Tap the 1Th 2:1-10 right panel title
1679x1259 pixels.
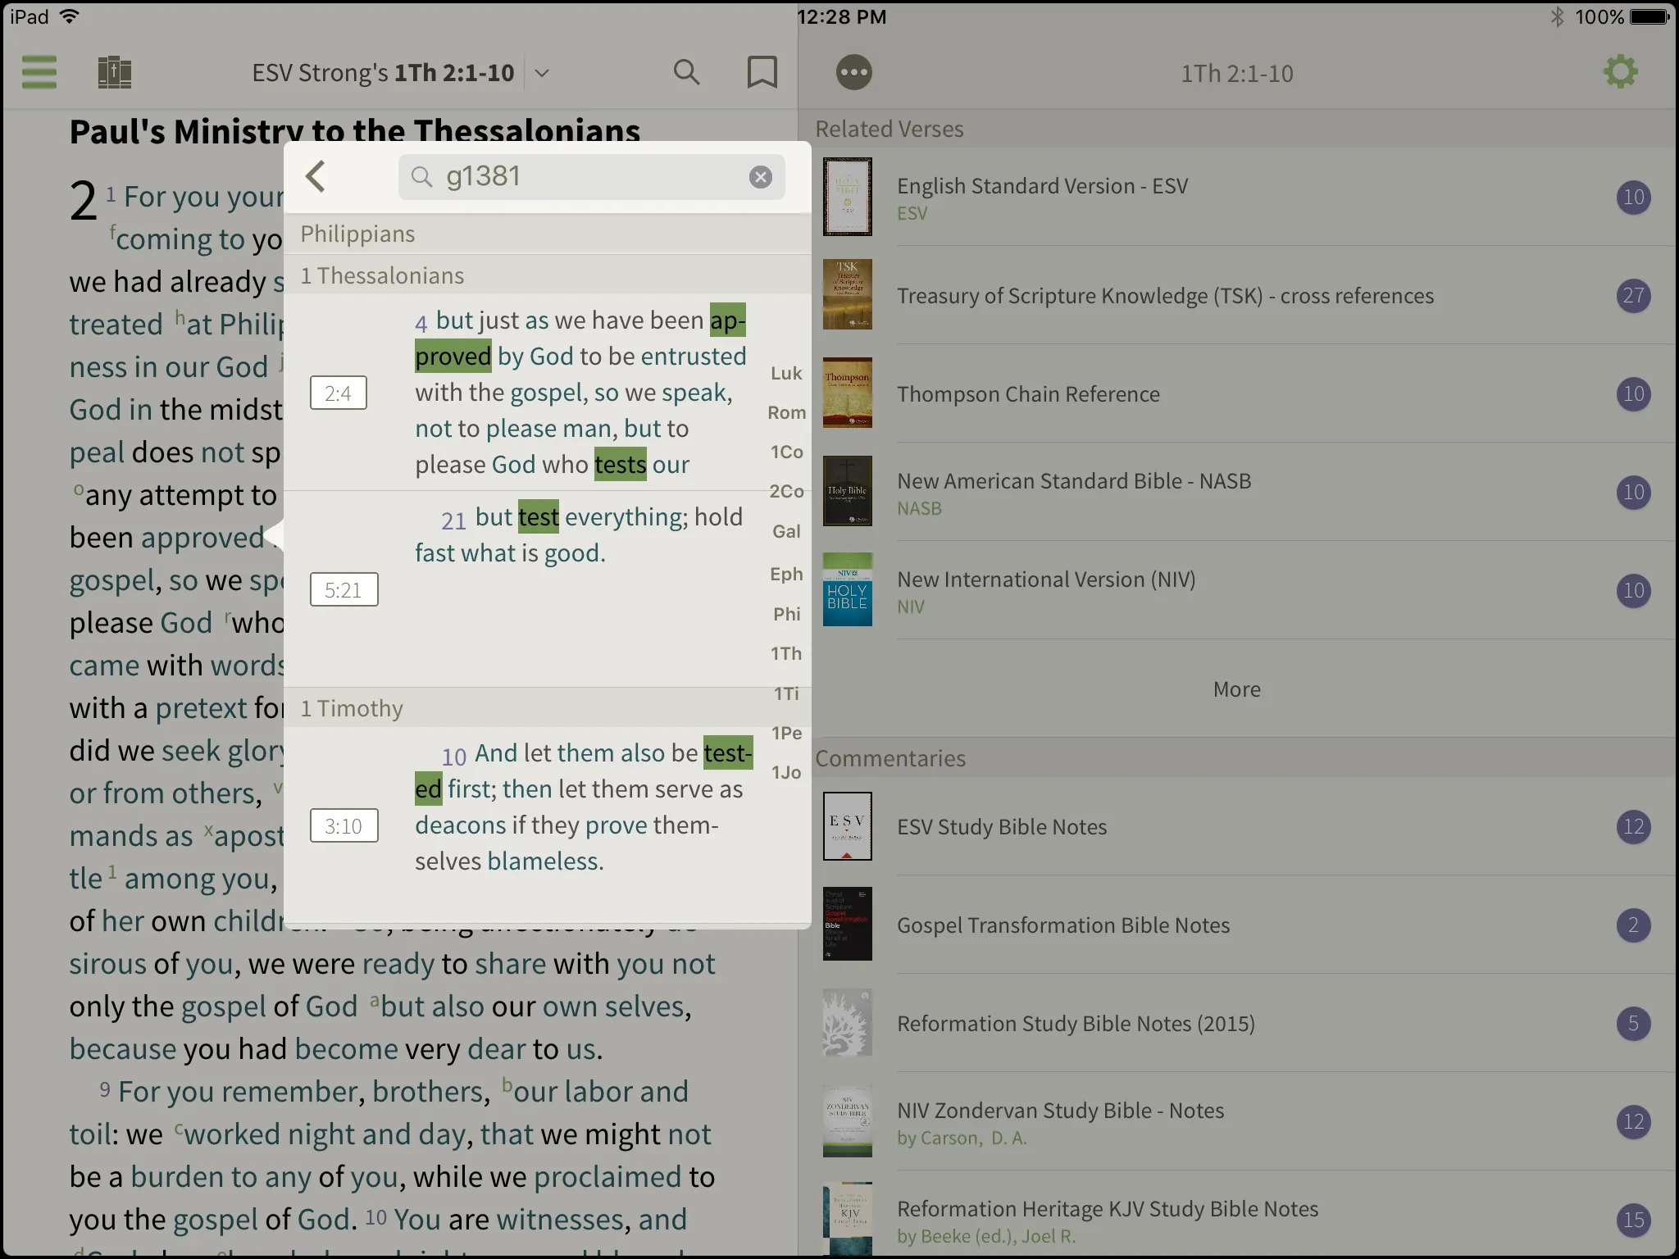point(1237,74)
